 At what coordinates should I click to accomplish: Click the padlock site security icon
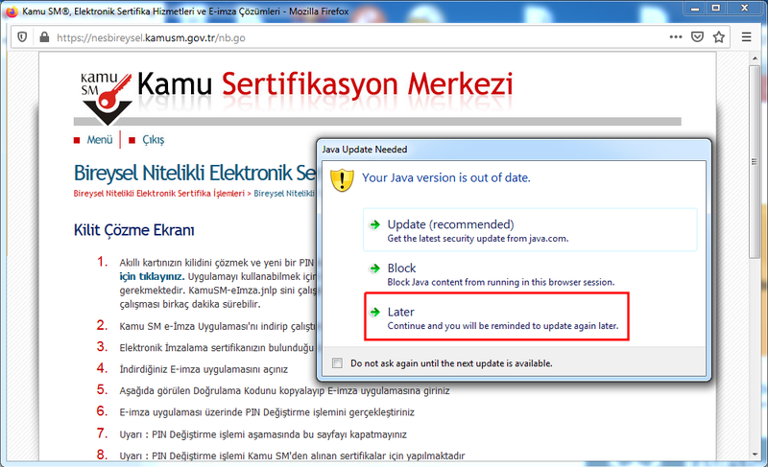[43, 38]
